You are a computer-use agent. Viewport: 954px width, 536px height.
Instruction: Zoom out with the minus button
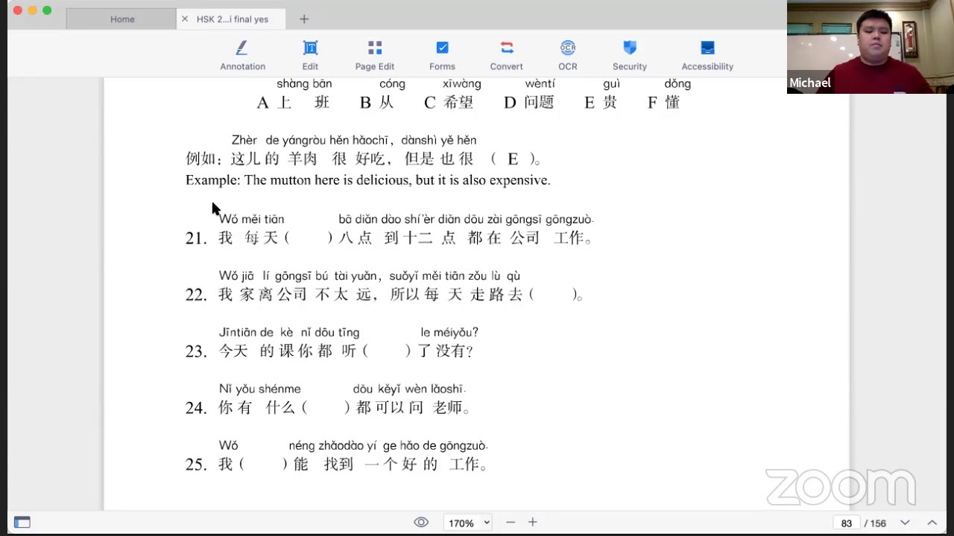coord(511,523)
